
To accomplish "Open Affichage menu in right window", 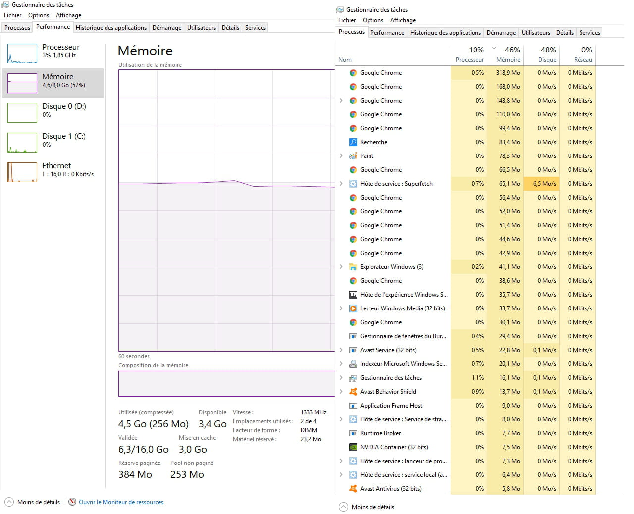I will click(x=403, y=20).
